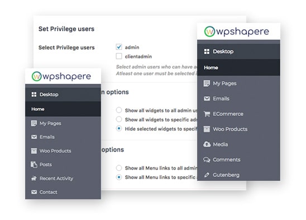Click 'Atleast one user must be selected' hint
This screenshot has height=220, width=306.
coord(156,73)
